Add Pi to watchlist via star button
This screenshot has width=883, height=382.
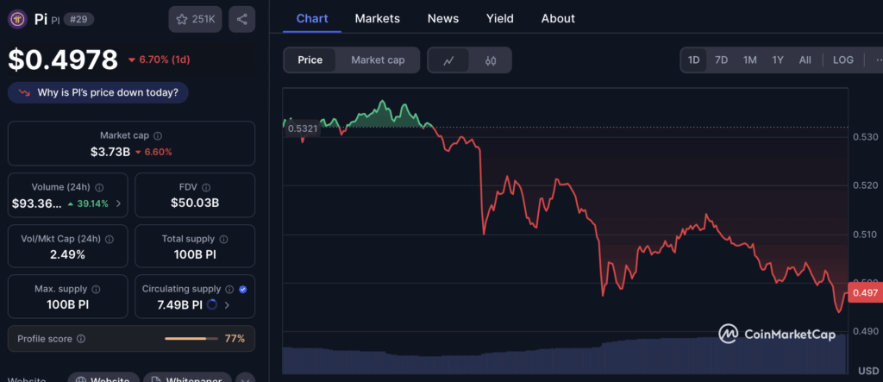tap(196, 19)
